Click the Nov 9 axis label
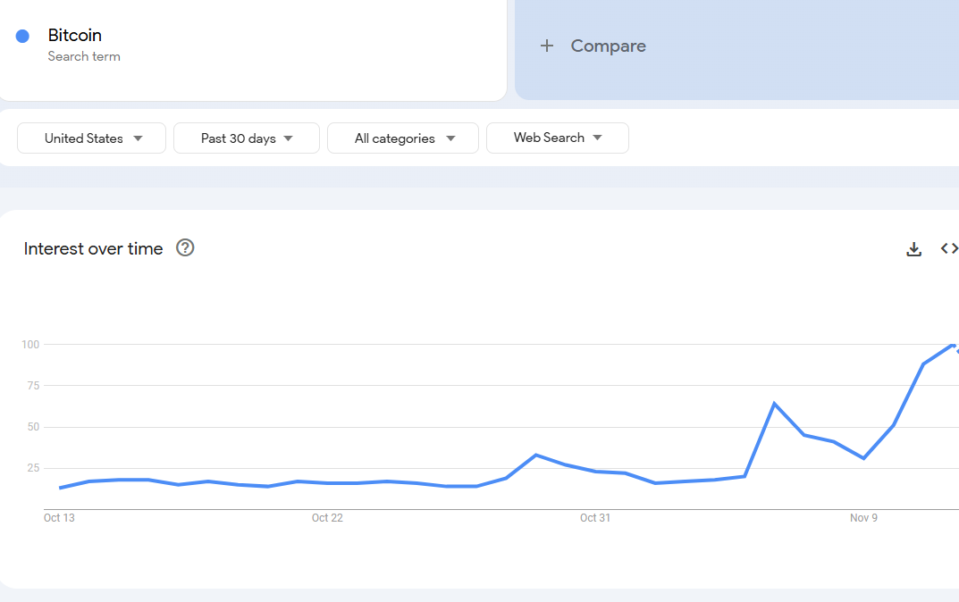This screenshot has width=959, height=602. point(863,518)
